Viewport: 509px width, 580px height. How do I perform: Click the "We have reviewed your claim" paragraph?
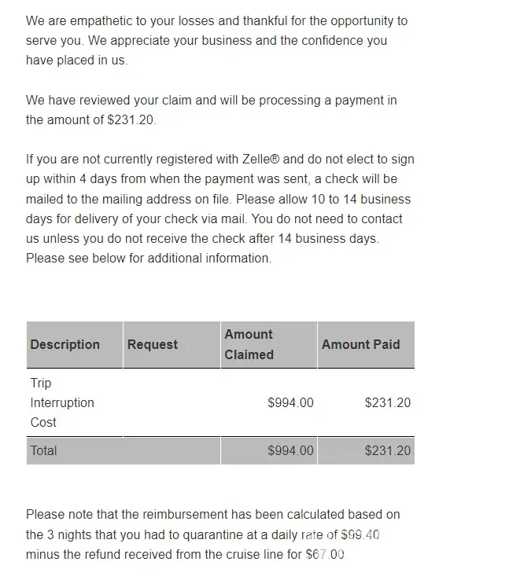click(x=211, y=110)
